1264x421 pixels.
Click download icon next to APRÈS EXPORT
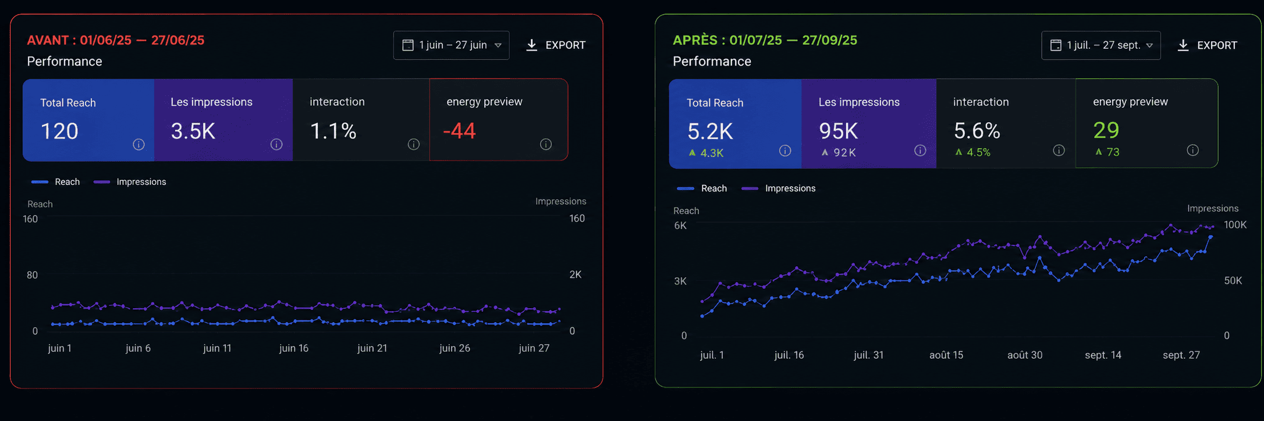tap(1183, 45)
